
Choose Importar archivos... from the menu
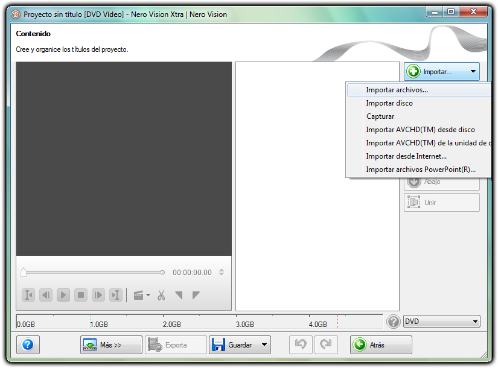click(x=419, y=90)
